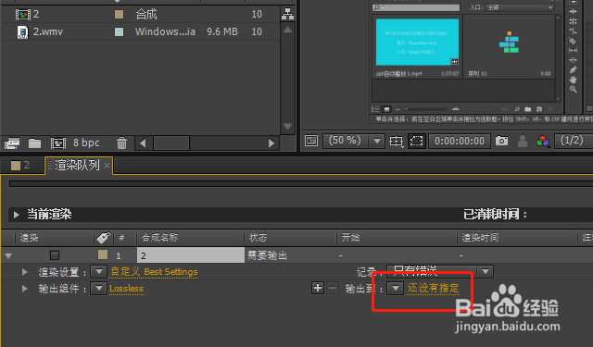Expand the 输出组件 details triangle
This screenshot has height=347, width=593.
coord(25,289)
